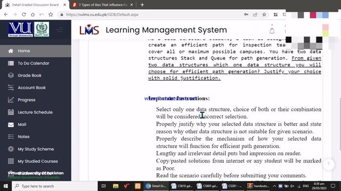Click the saved password key icon
The height and width of the screenshot is (191, 341).
[x=246, y=14]
